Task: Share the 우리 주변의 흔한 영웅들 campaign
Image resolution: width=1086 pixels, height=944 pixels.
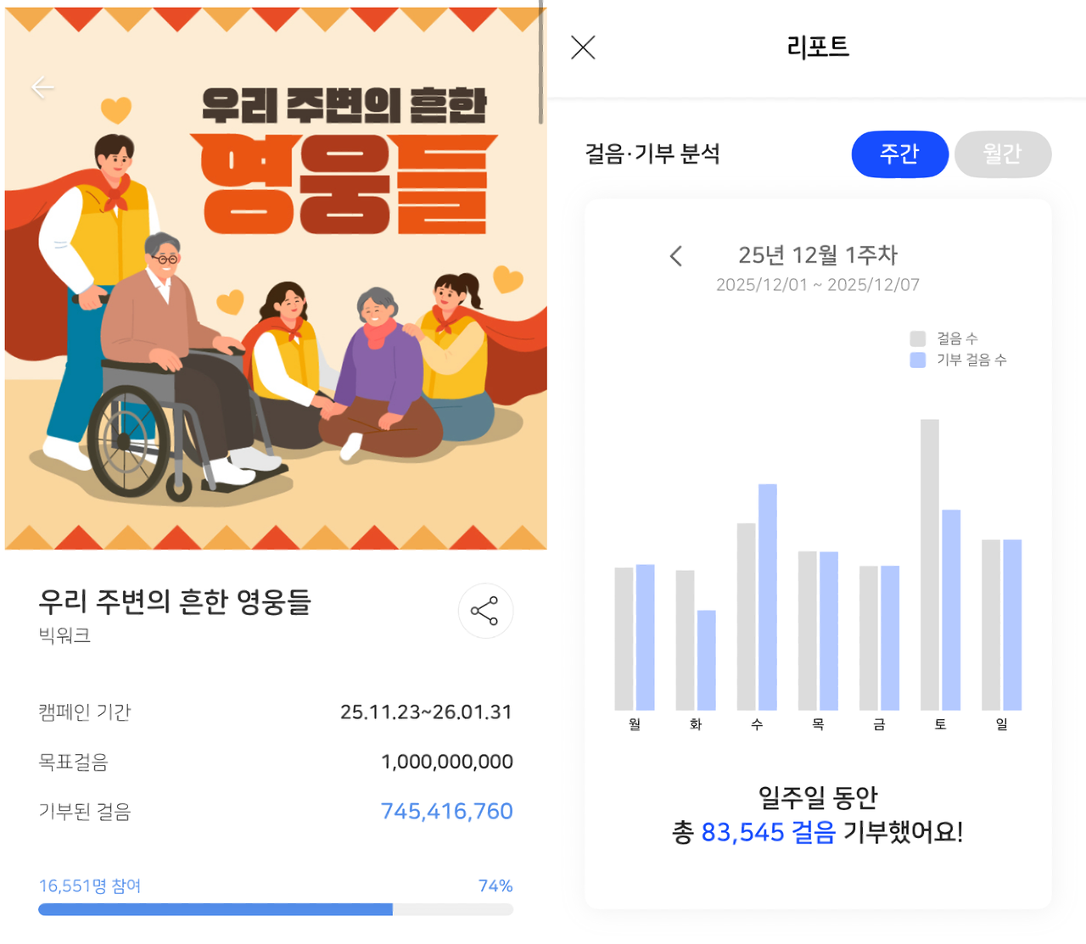Action: [485, 611]
